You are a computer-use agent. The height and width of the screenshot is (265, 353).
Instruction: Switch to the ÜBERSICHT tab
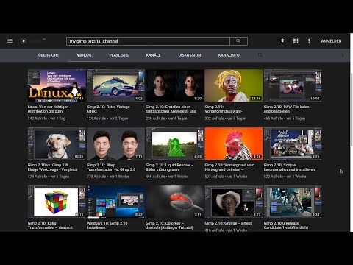(49, 55)
